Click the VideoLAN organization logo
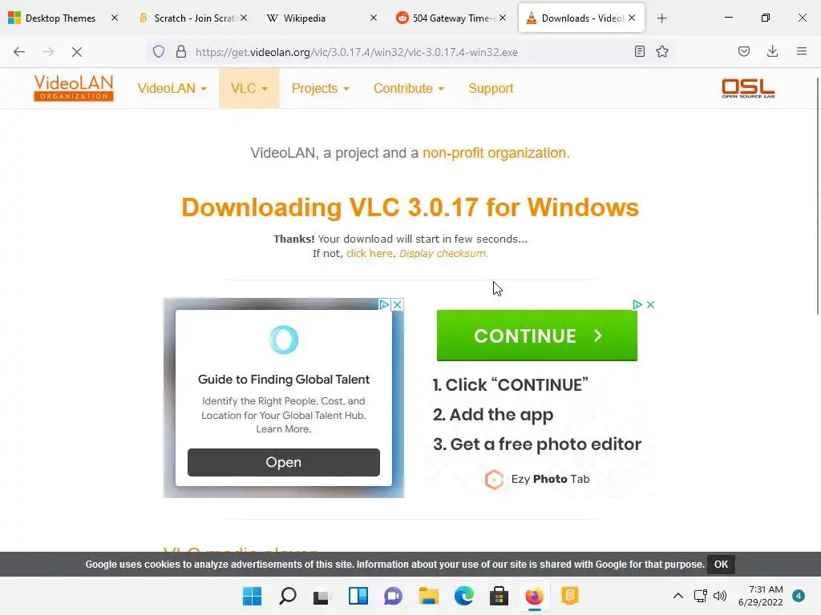The height and width of the screenshot is (615, 821). (74, 88)
